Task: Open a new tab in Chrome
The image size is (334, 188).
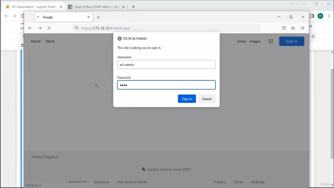Action: coord(133,7)
